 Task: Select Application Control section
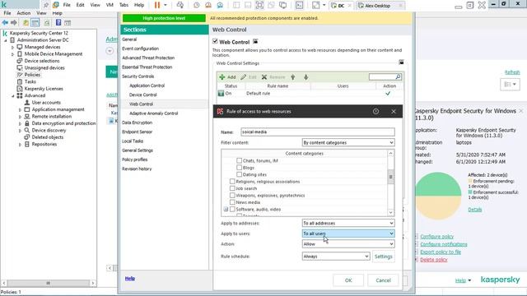point(147,86)
